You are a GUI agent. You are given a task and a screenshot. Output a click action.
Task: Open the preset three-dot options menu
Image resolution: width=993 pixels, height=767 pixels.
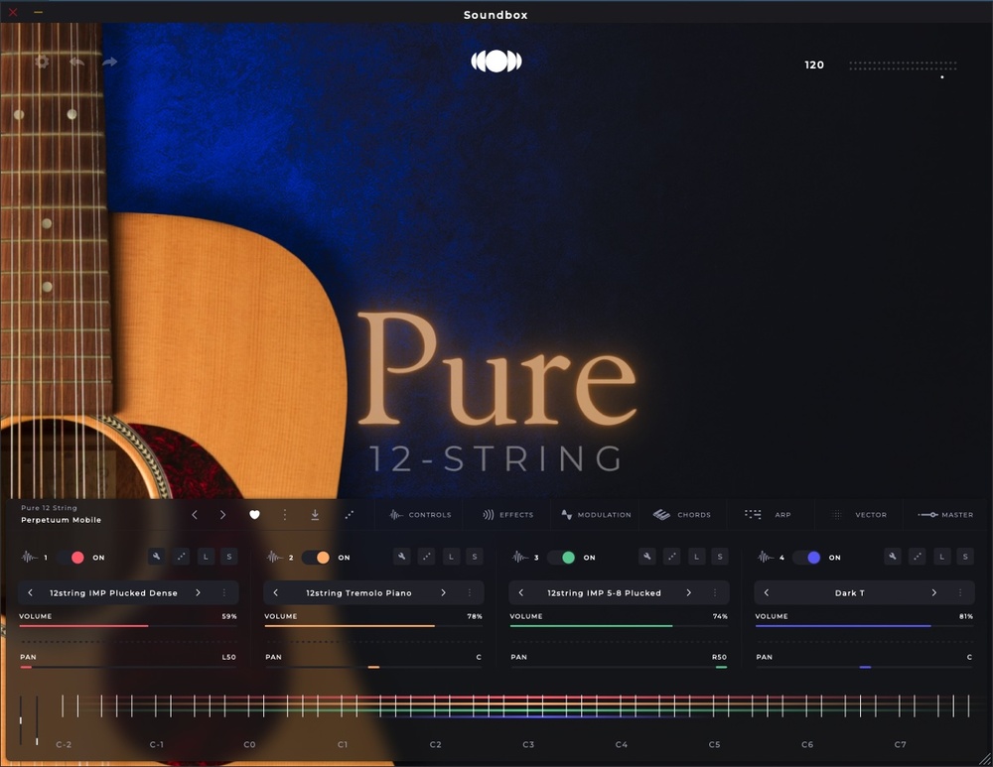pos(285,515)
